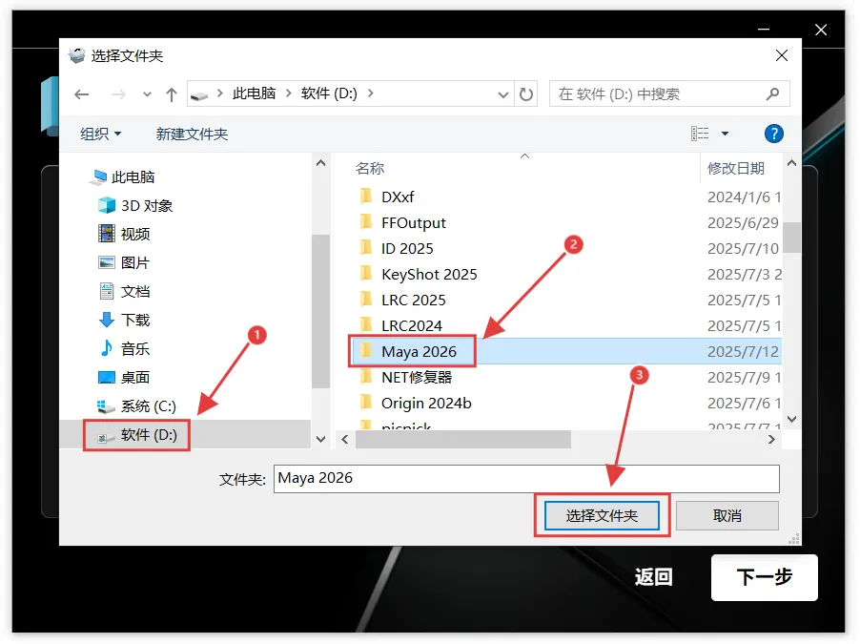Click the Forward arrow in folder dialog
The height and width of the screenshot is (644, 860).
click(x=118, y=94)
